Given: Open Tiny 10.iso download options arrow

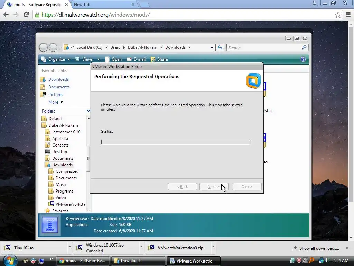Looking at the screenshot, I should [x=69, y=247].
